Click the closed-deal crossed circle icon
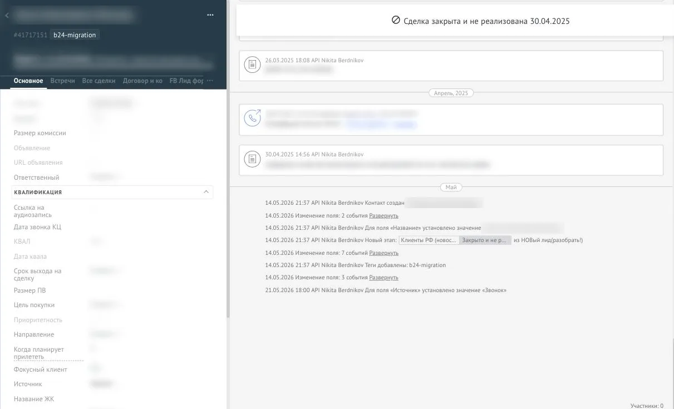This screenshot has width=674, height=409. click(x=396, y=21)
